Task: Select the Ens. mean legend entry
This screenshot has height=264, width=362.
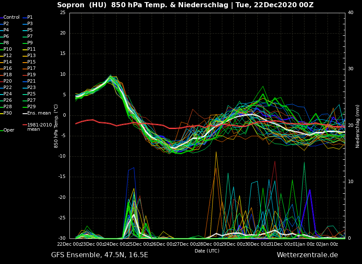Action: [39, 113]
